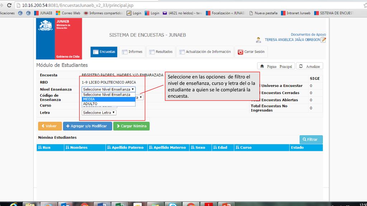Sort table by Run column

pyautogui.click(x=50, y=147)
